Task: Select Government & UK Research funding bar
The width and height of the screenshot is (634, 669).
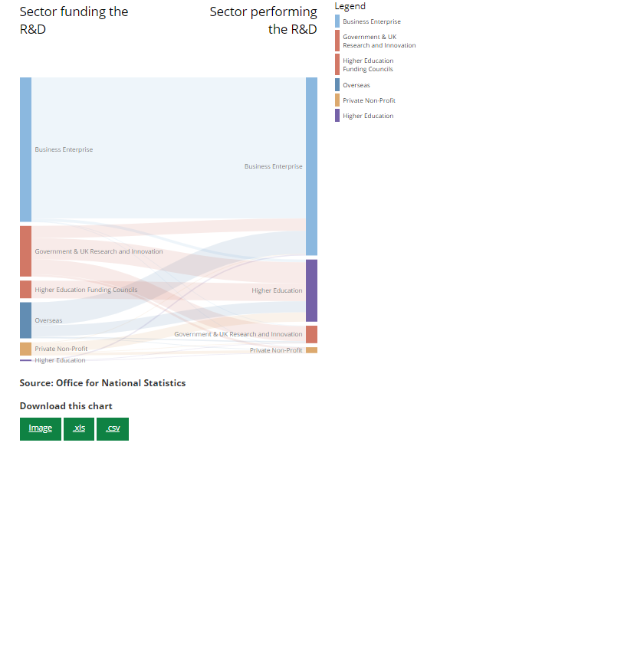Action: (x=25, y=251)
